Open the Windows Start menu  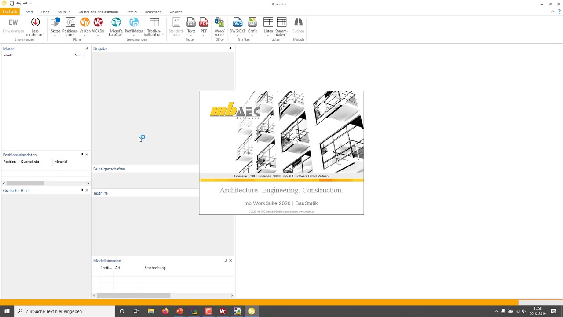[7, 311]
